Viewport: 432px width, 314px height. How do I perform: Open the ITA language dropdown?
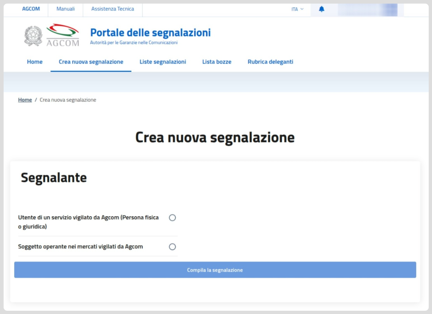pos(296,9)
